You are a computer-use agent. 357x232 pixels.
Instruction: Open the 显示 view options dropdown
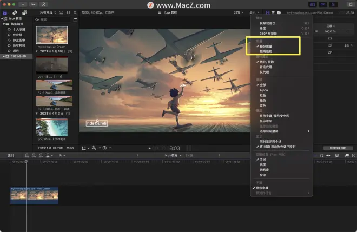[254, 12]
